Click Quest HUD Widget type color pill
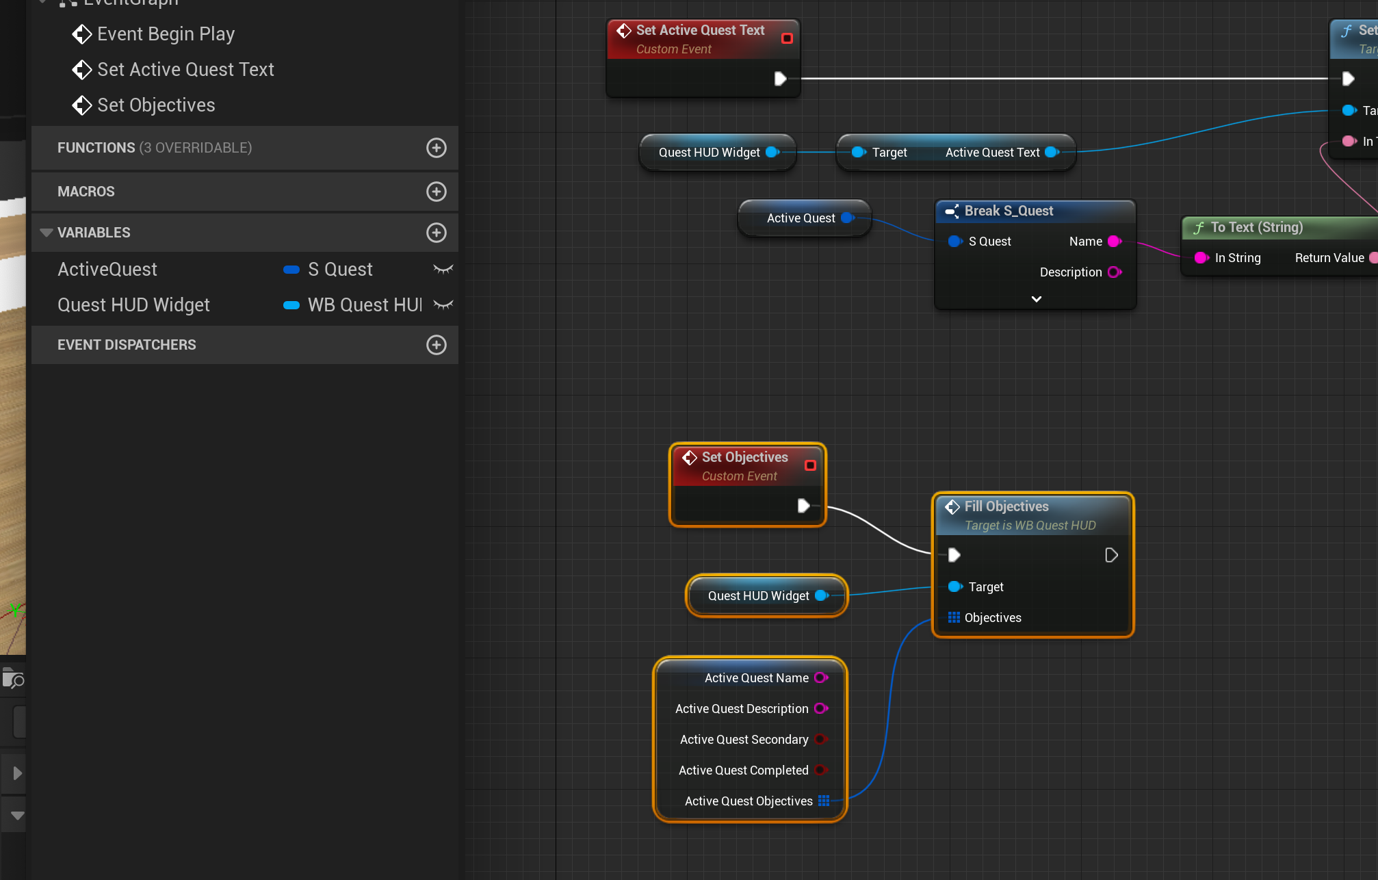The width and height of the screenshot is (1378, 880). click(291, 305)
